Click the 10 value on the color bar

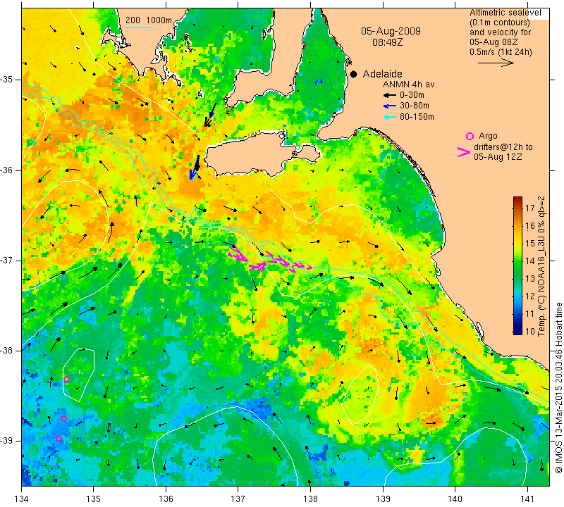530,331
